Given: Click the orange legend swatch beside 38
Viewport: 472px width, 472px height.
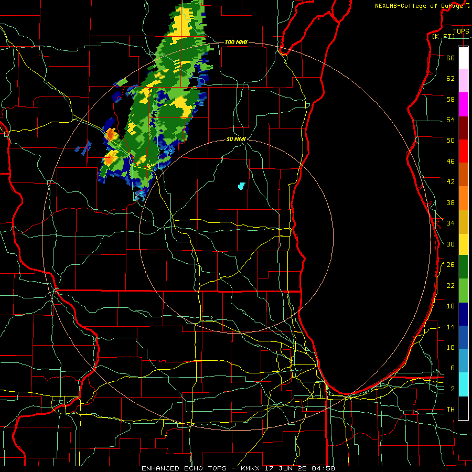Looking at the screenshot, I should (463, 198).
